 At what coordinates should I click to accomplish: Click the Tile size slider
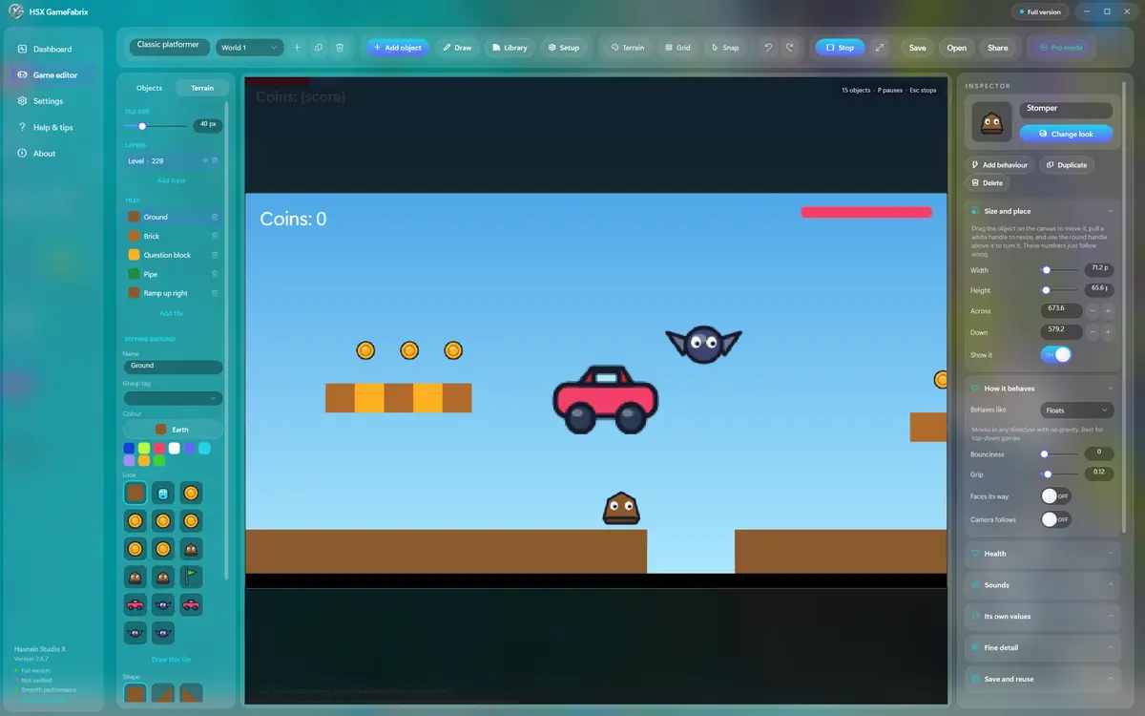point(156,126)
